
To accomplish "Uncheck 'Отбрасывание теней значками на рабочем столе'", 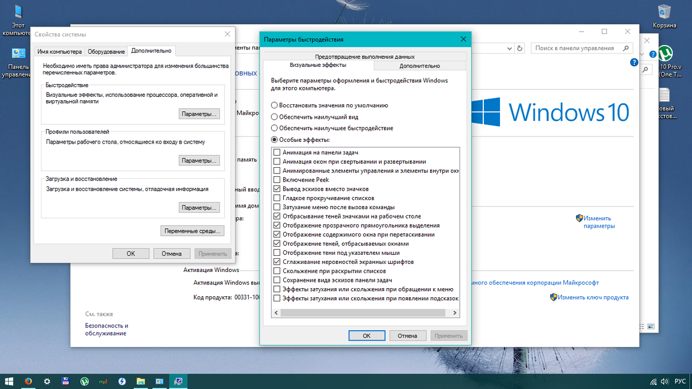I will pyautogui.click(x=277, y=216).
